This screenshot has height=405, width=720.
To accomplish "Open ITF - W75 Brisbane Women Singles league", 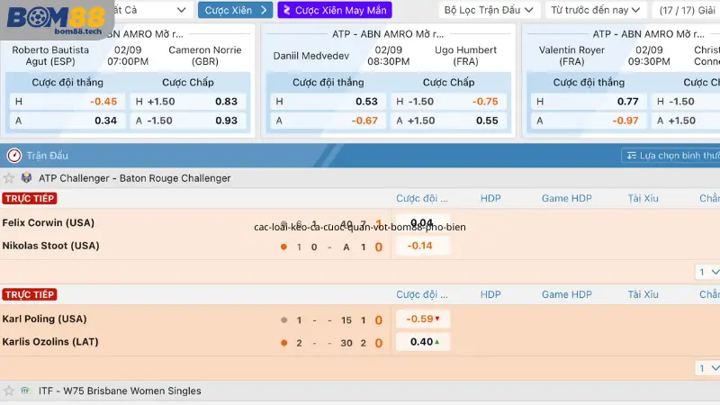I will (120, 391).
